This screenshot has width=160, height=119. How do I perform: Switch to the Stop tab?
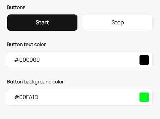118,23
